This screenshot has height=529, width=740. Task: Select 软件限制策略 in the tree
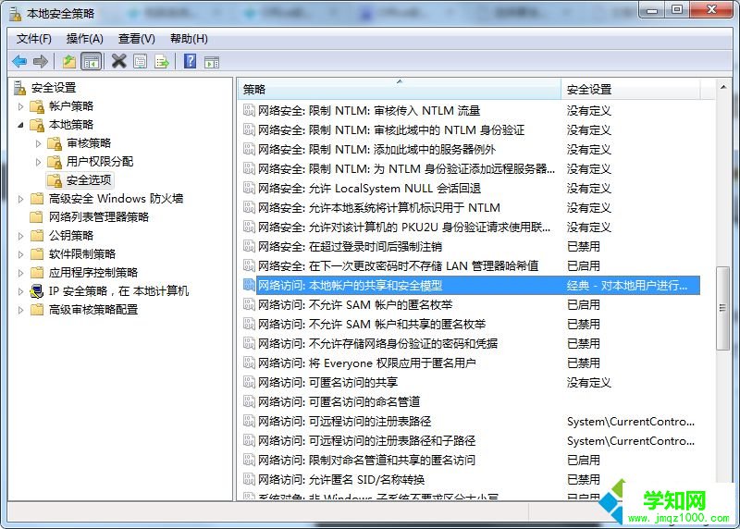pos(82,254)
